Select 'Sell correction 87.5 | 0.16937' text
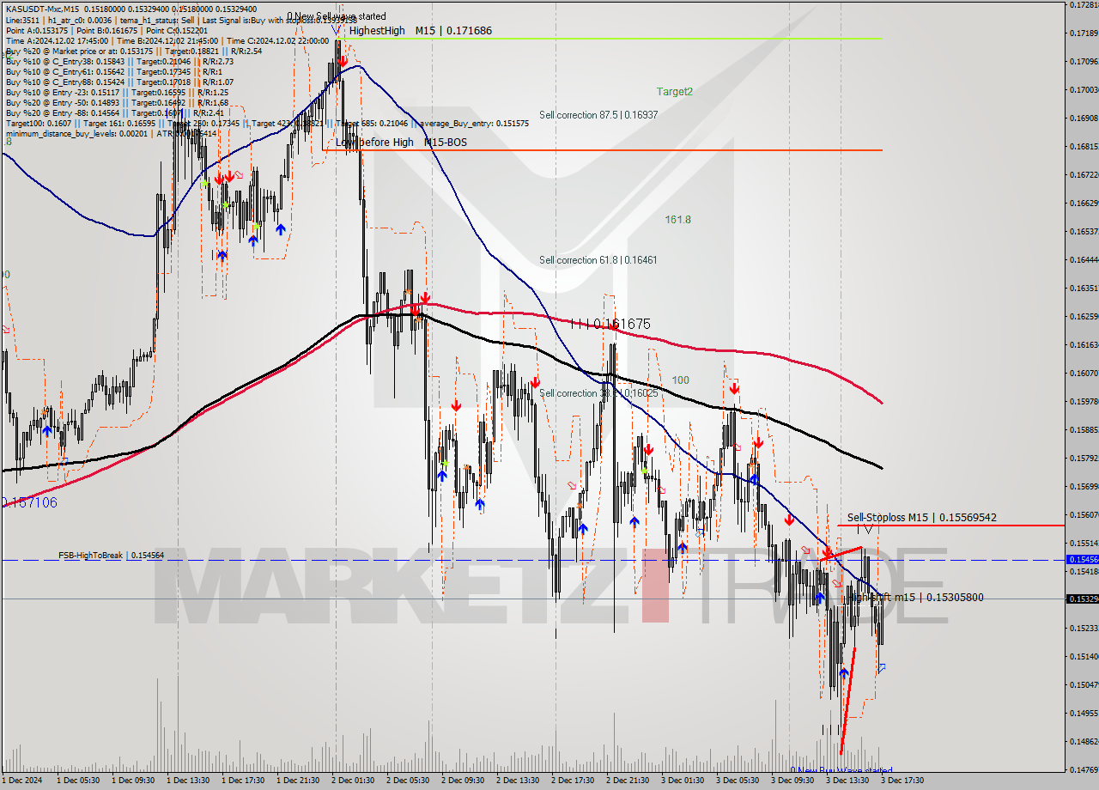1099x790 pixels. 598,114
